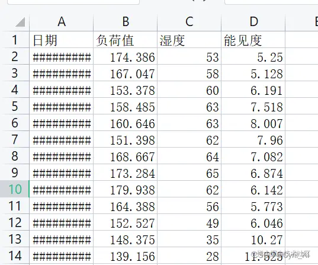Select cell with value 173.284
The image size is (318, 265).
[125, 173]
